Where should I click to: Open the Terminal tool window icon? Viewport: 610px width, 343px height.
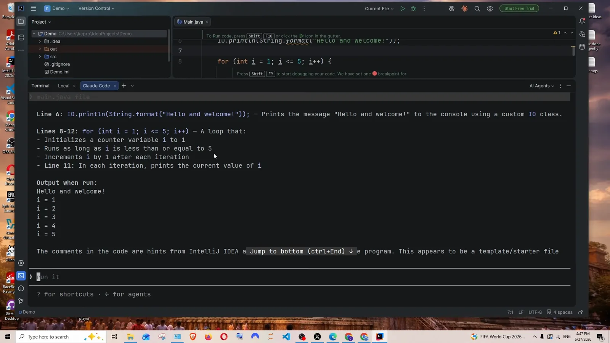21,276
